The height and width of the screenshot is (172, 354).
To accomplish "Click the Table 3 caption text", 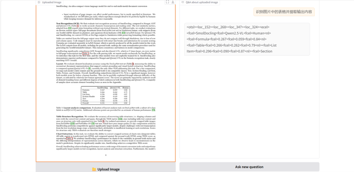I will pos(106,109).
